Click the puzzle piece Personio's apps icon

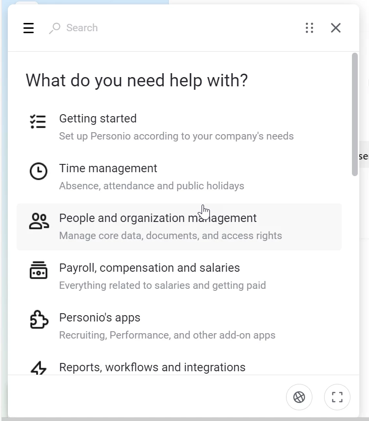click(x=39, y=320)
